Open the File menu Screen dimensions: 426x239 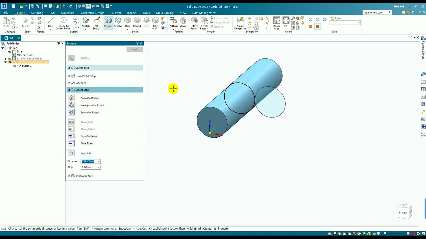[x=6, y=13]
